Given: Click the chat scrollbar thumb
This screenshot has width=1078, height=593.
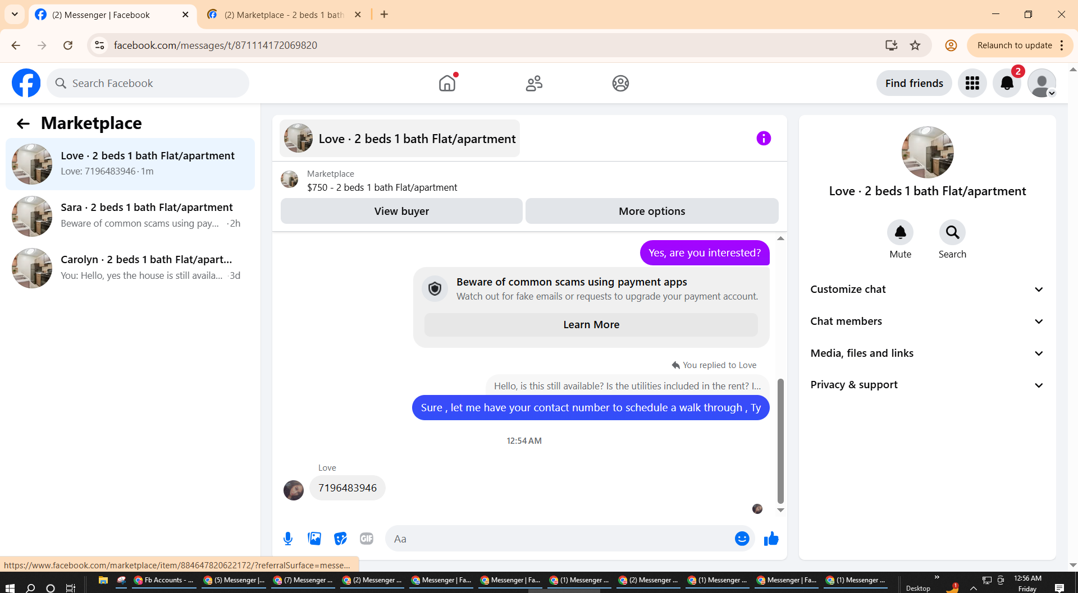Looking at the screenshot, I should pyautogui.click(x=780, y=441).
